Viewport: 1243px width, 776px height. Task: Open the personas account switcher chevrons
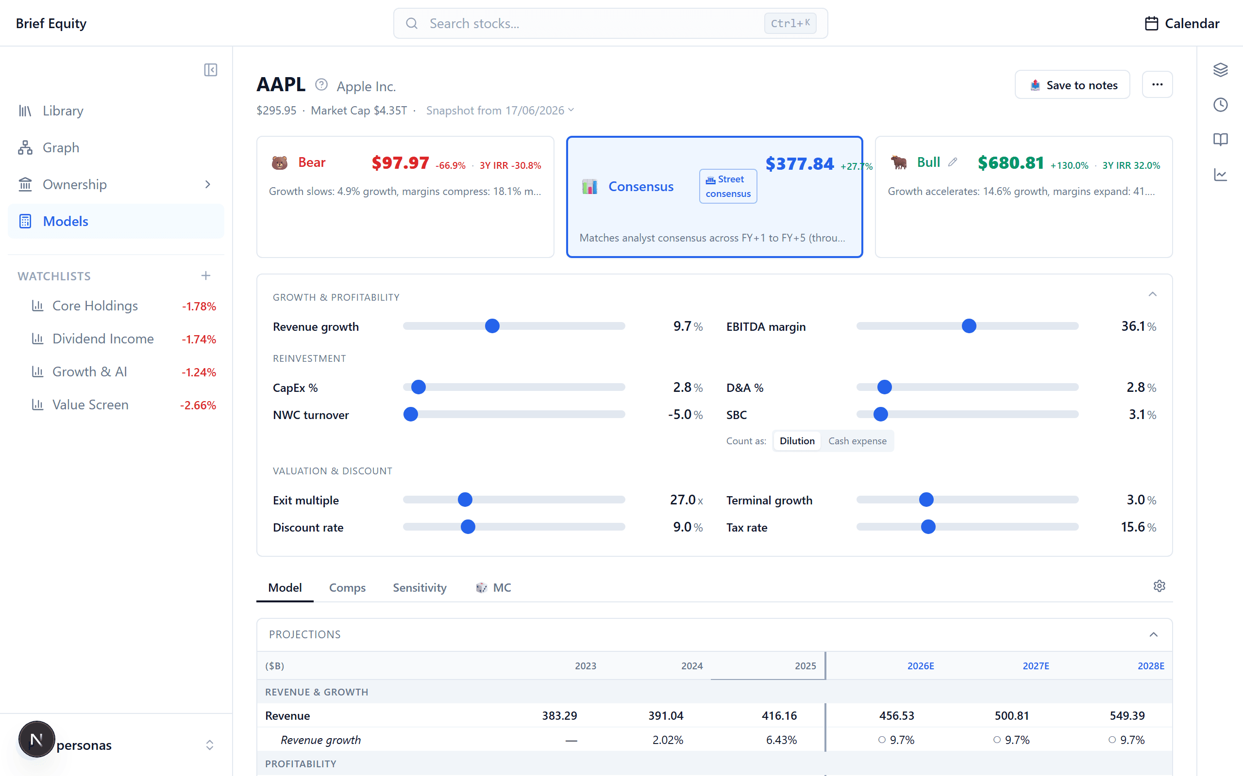click(x=210, y=745)
